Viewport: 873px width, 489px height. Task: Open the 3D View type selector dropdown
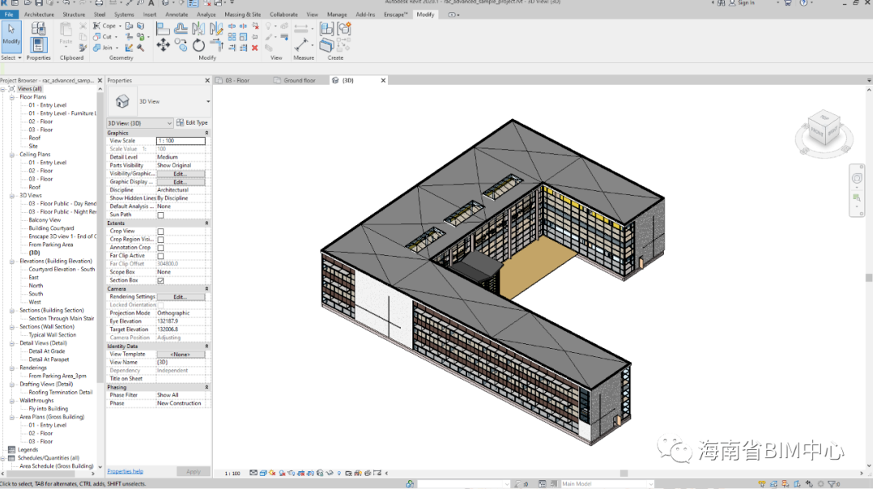click(207, 101)
